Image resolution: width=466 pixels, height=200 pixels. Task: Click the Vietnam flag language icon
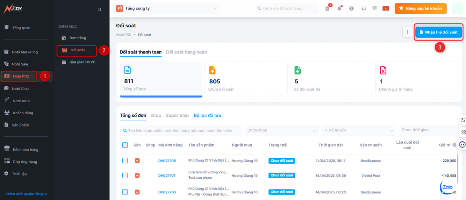click(x=386, y=8)
